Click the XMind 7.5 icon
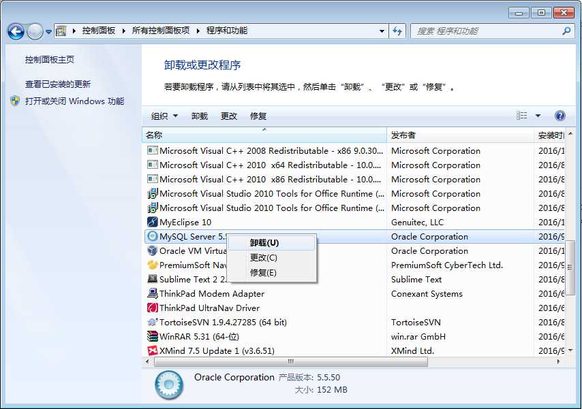Viewport: 582px width, 409px height. (x=153, y=350)
